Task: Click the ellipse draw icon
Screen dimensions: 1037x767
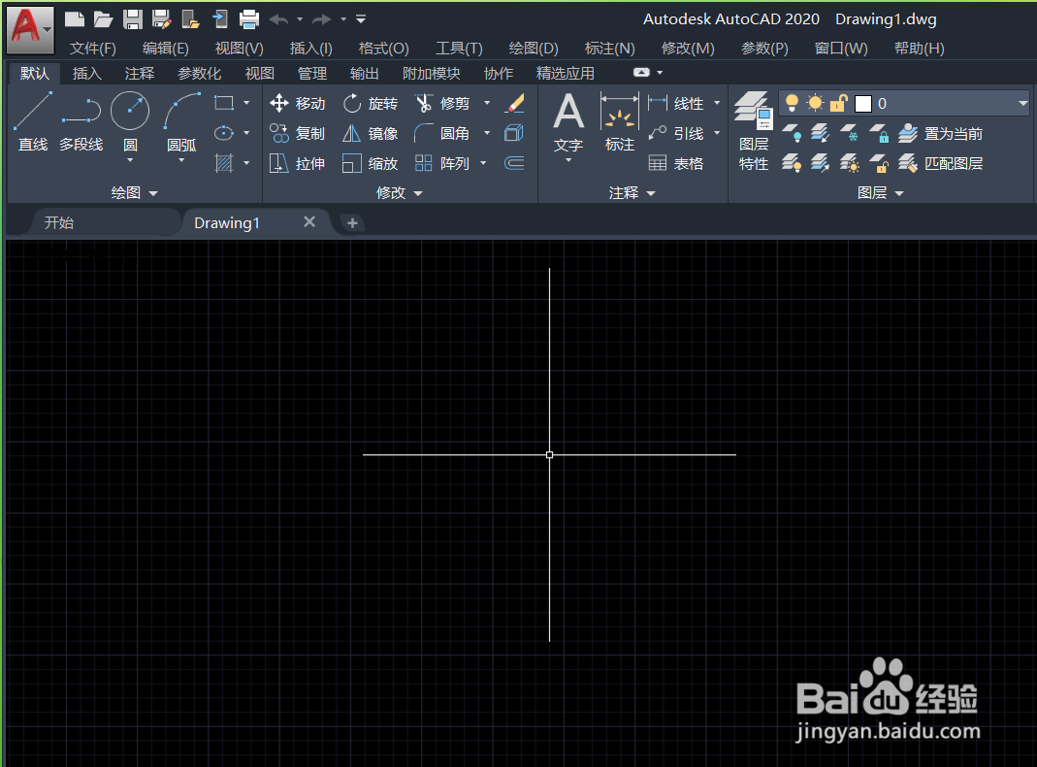Action: point(224,133)
